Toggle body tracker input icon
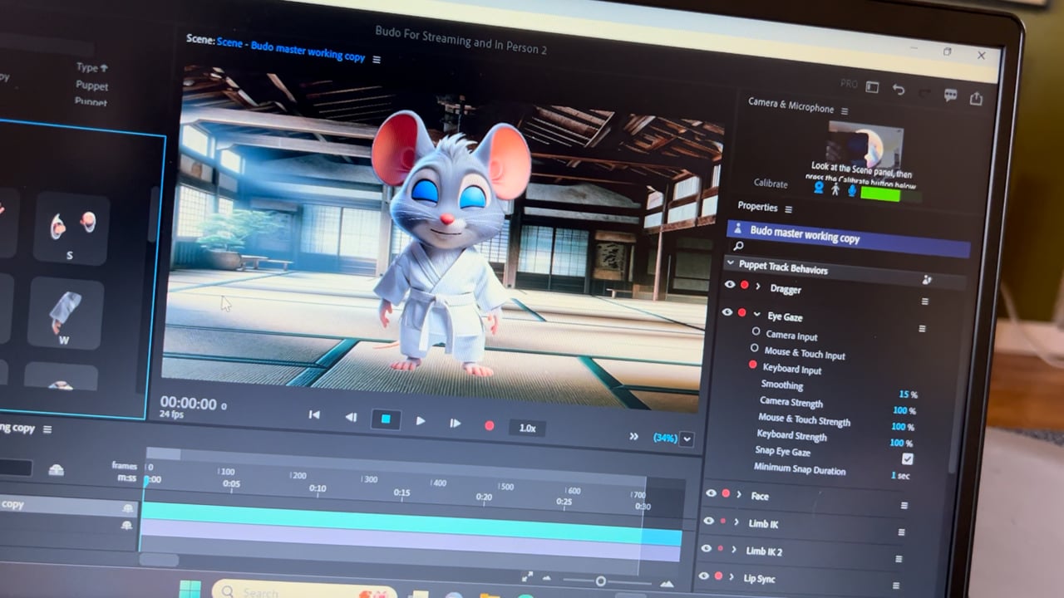1064x598 pixels. 835,189
